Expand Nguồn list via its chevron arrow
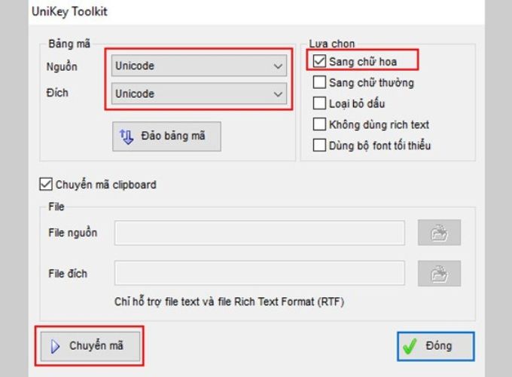 (277, 66)
